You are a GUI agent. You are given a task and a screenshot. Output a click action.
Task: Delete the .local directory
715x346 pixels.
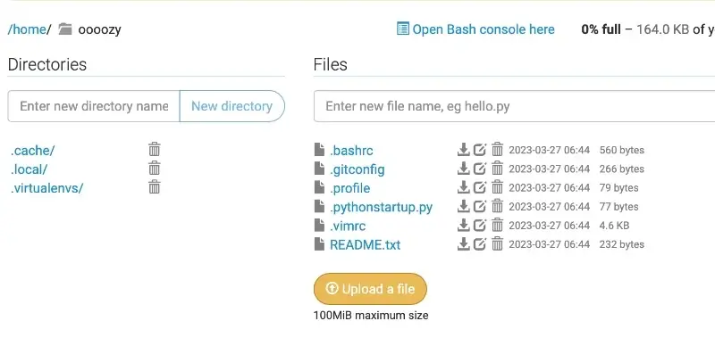[x=155, y=169]
